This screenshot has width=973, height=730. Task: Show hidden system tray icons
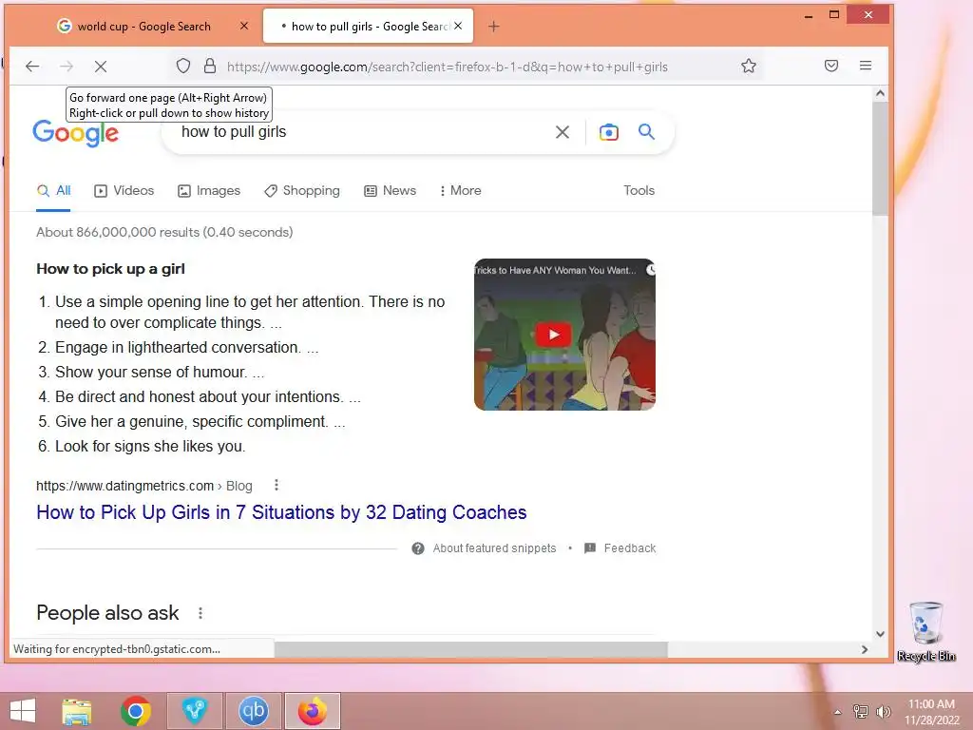(x=838, y=712)
